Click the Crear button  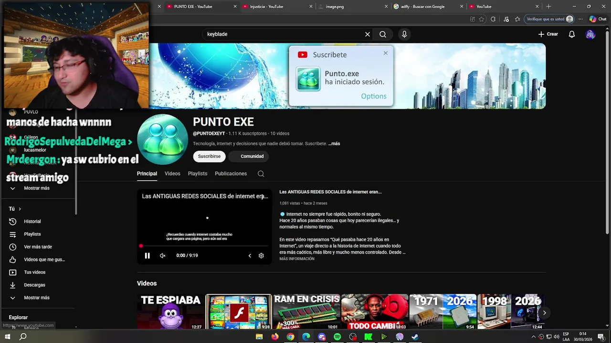tap(548, 34)
